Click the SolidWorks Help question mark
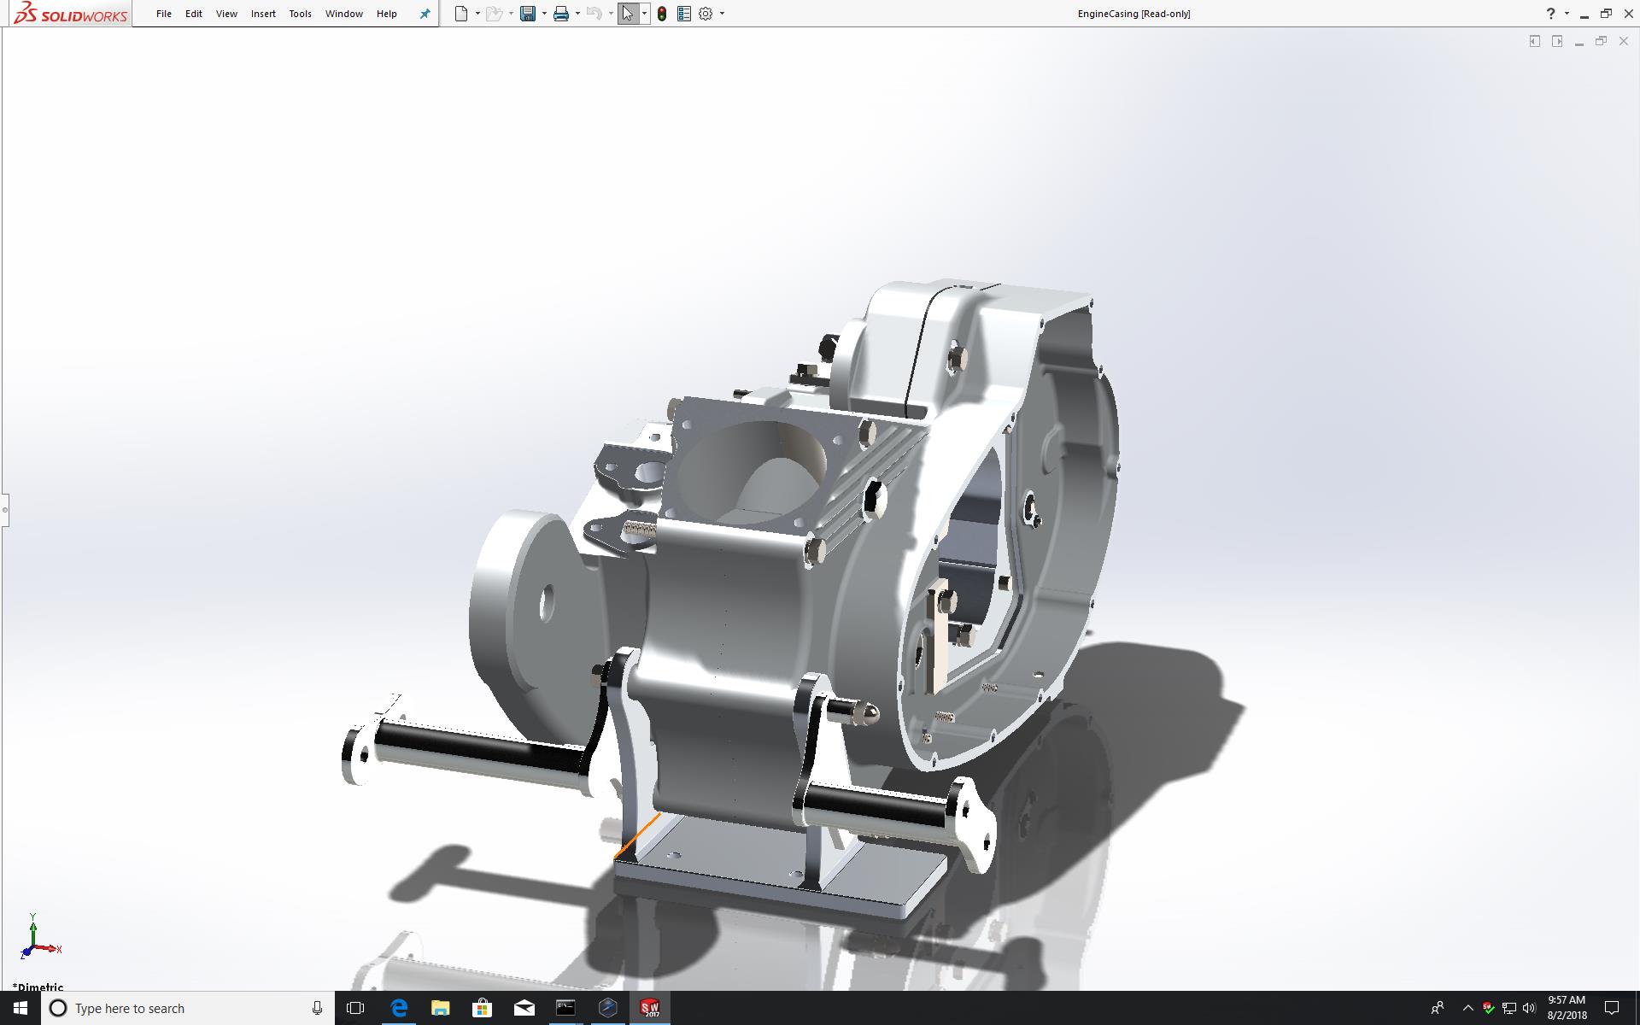1640x1025 pixels. pos(1551,14)
